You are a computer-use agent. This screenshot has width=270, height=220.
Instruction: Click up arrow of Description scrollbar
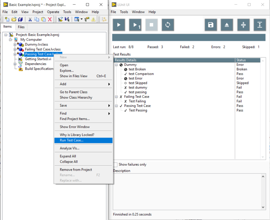point(263,176)
